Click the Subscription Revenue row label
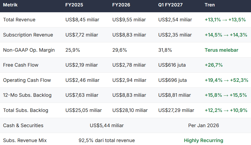The width and height of the screenshot is (251, 145). [x=28, y=35]
